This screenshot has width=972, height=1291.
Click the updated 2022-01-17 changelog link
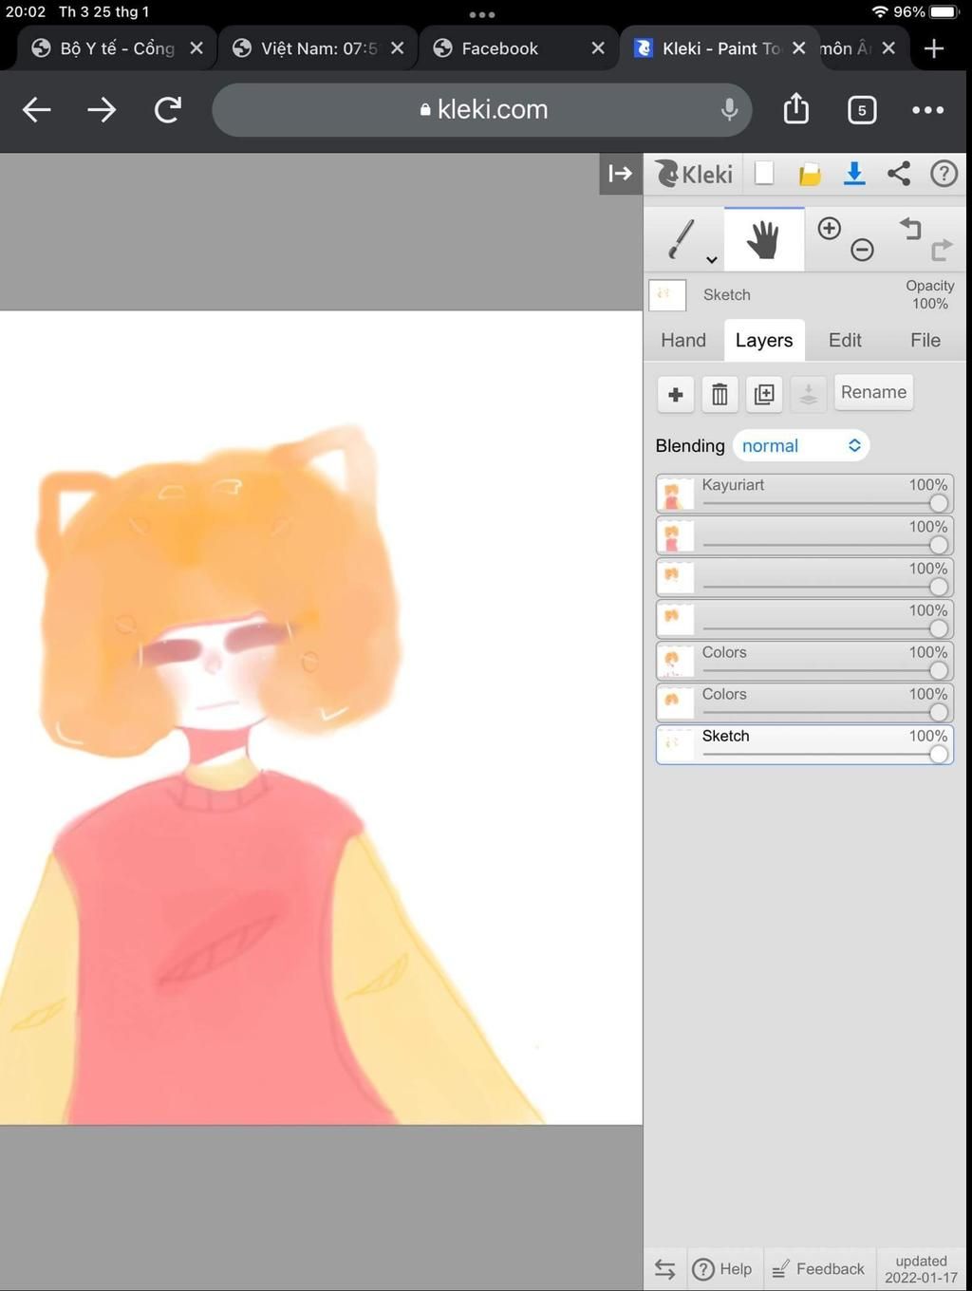(x=921, y=1269)
